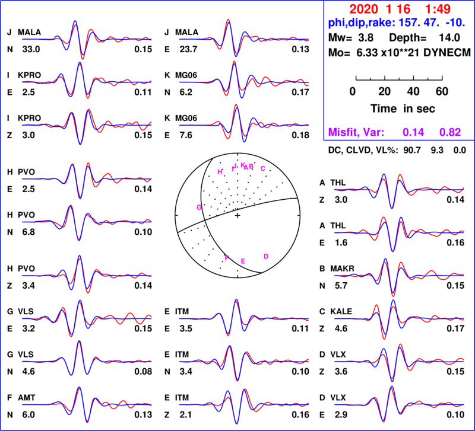Click the AMT N amplitude value 6.0

coord(28,414)
